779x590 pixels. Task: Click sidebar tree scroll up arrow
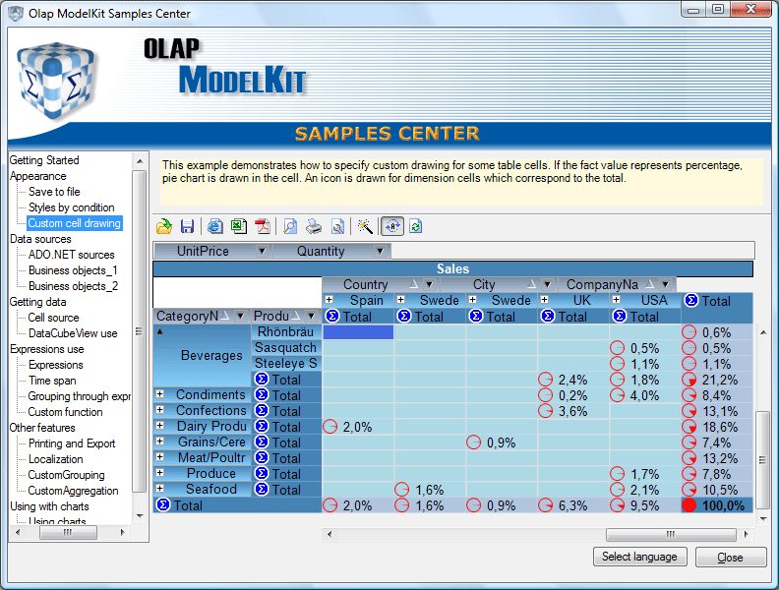pos(140,161)
